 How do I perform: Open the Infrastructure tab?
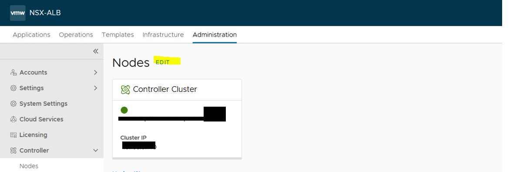(x=163, y=35)
